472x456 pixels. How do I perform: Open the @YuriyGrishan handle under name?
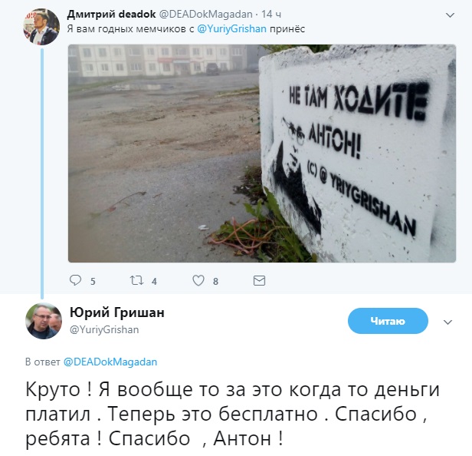[104, 329]
